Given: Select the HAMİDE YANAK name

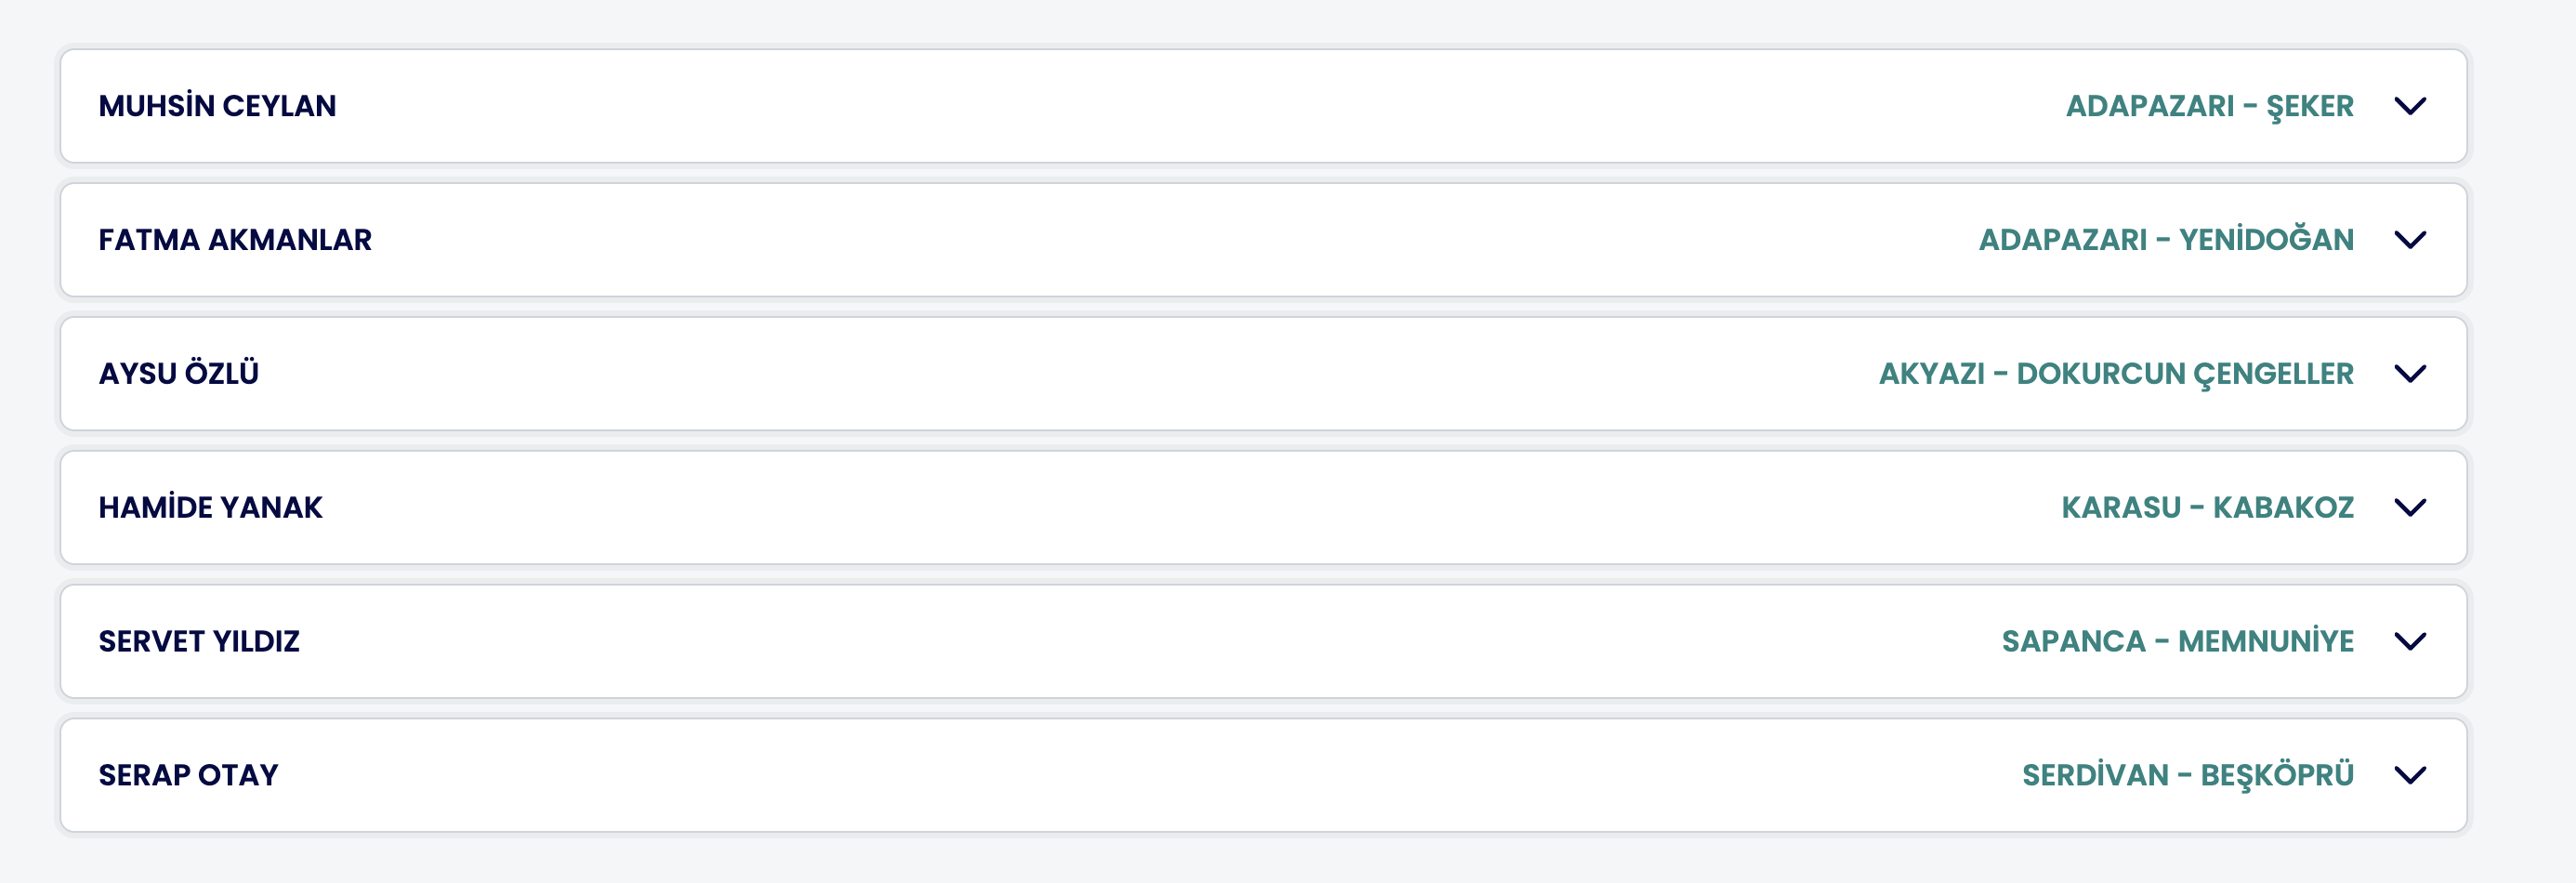Looking at the screenshot, I should click(x=211, y=508).
